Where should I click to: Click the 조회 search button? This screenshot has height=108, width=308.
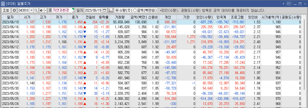pos(6,10)
